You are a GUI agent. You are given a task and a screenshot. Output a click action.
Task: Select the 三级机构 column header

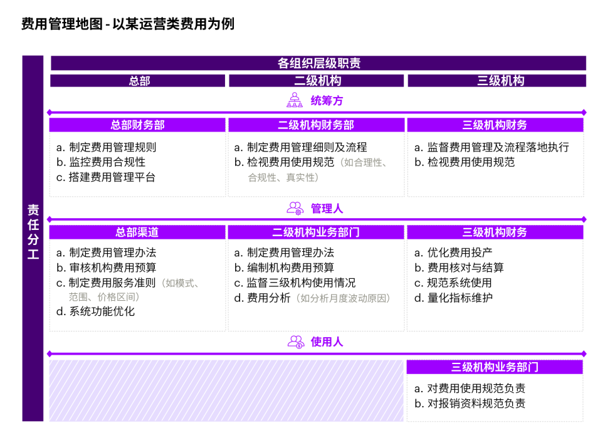(x=497, y=81)
